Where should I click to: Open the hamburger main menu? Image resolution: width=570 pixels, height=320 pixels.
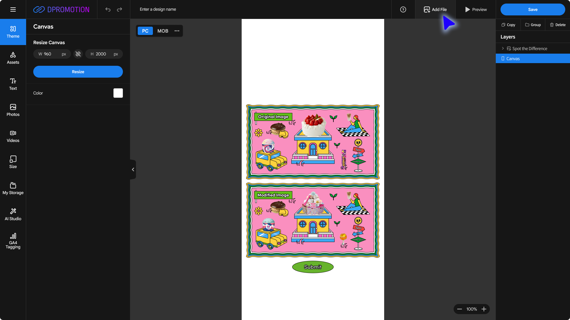[x=13, y=9]
